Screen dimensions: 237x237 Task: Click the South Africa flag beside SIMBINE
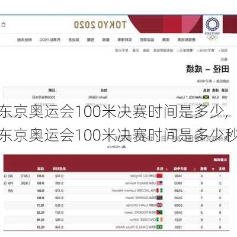[x=159, y=198]
